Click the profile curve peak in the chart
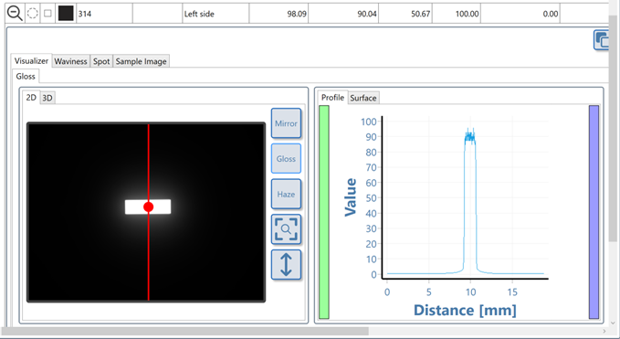The height and width of the screenshot is (339, 620). 470,136
